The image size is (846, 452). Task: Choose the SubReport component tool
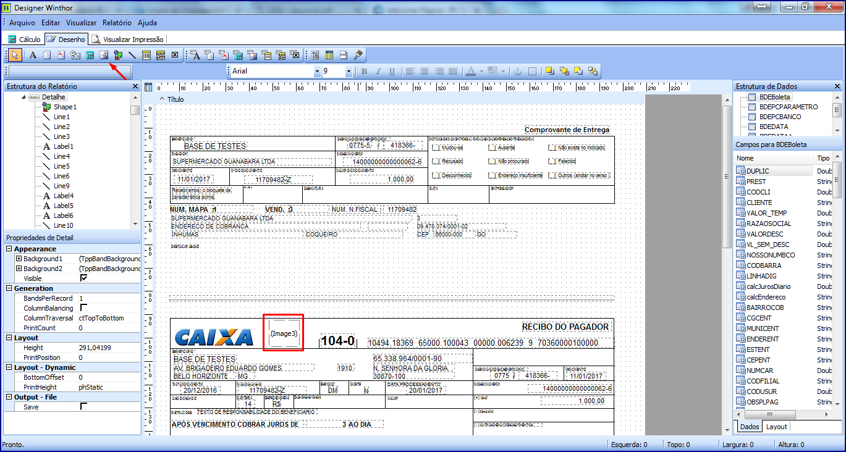(329, 55)
